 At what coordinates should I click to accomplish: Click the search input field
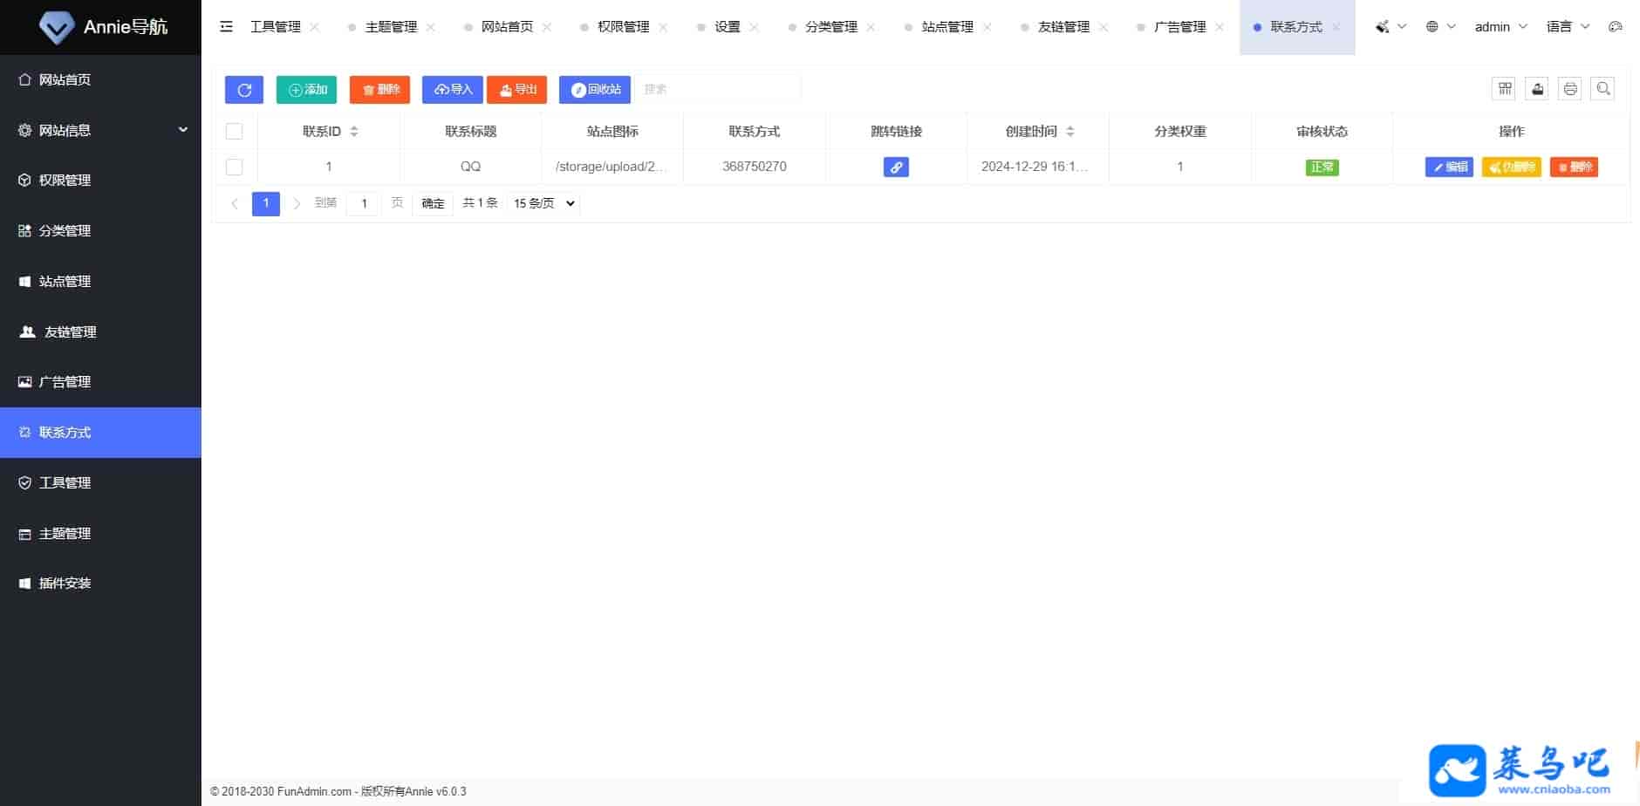(718, 89)
